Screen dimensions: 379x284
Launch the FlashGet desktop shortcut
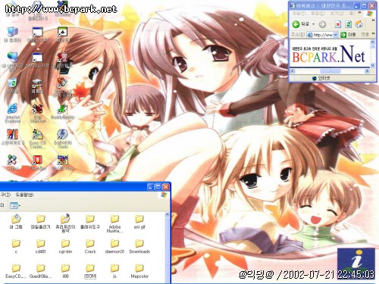(x=37, y=162)
